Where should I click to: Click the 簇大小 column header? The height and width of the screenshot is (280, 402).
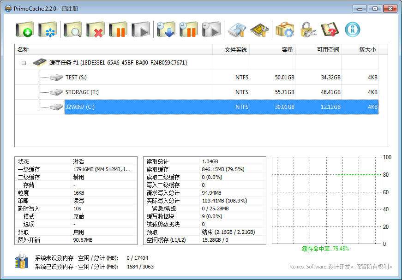(360, 49)
